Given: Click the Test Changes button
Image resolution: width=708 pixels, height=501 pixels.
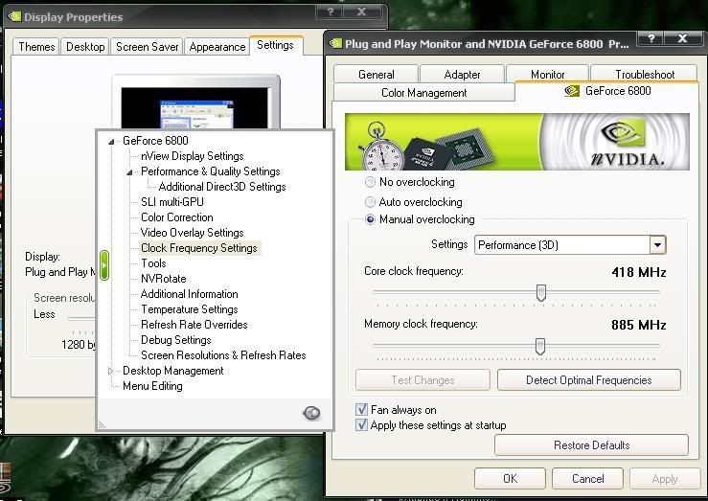Looking at the screenshot, I should click(x=423, y=380).
